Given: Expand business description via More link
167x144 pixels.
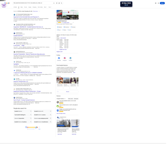Looking at the screenshot, I should 74,73.
